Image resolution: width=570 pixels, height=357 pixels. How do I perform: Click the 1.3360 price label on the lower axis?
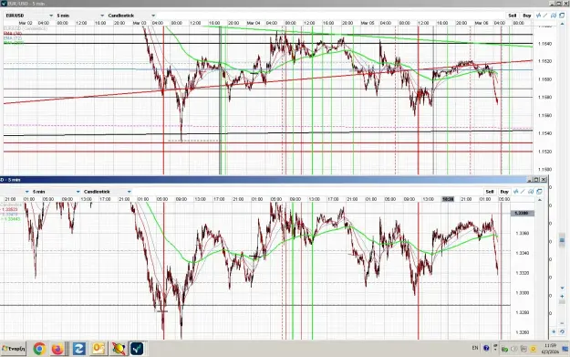pyautogui.click(x=523, y=233)
